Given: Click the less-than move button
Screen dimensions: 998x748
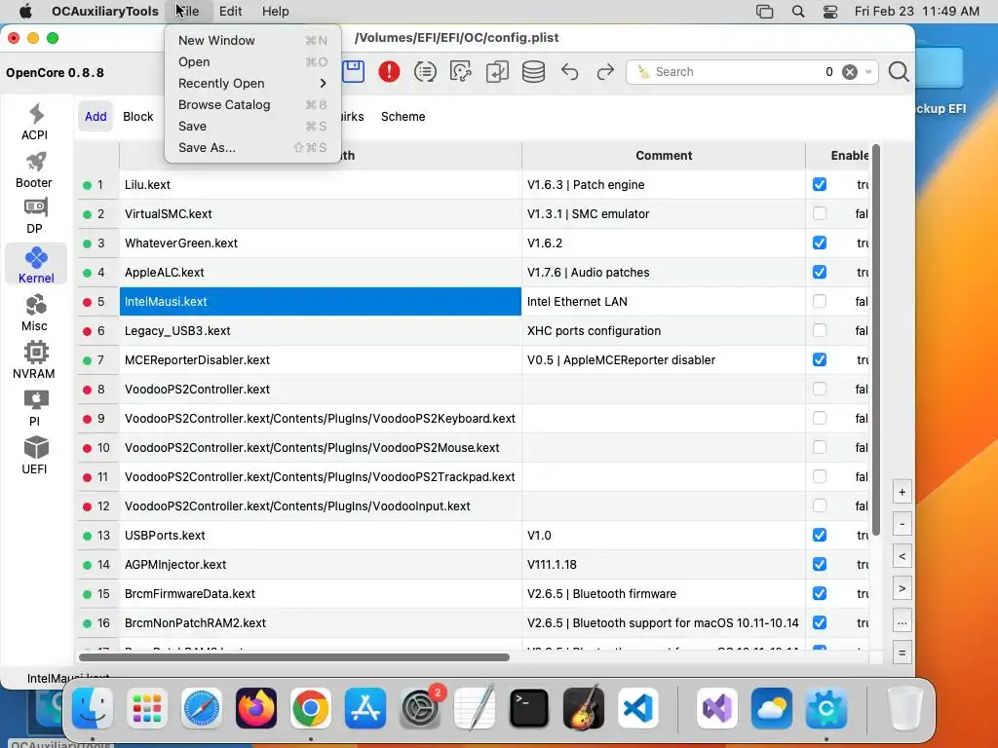Looking at the screenshot, I should tap(902, 556).
